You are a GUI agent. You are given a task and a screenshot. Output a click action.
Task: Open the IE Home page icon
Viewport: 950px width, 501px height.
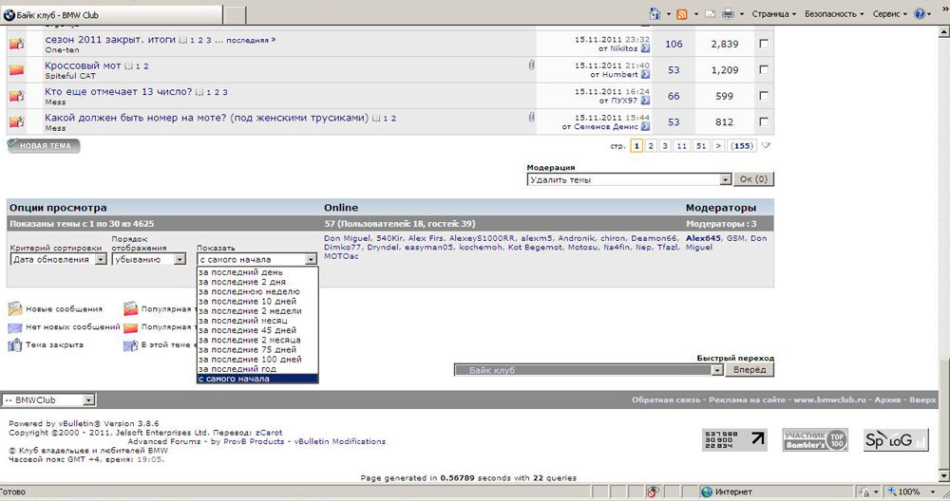[655, 13]
